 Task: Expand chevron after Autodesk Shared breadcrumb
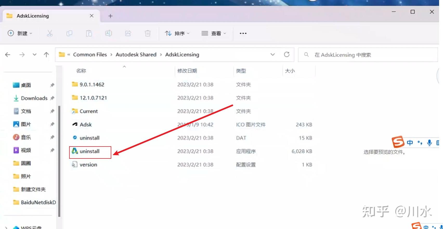pyautogui.click(x=161, y=55)
